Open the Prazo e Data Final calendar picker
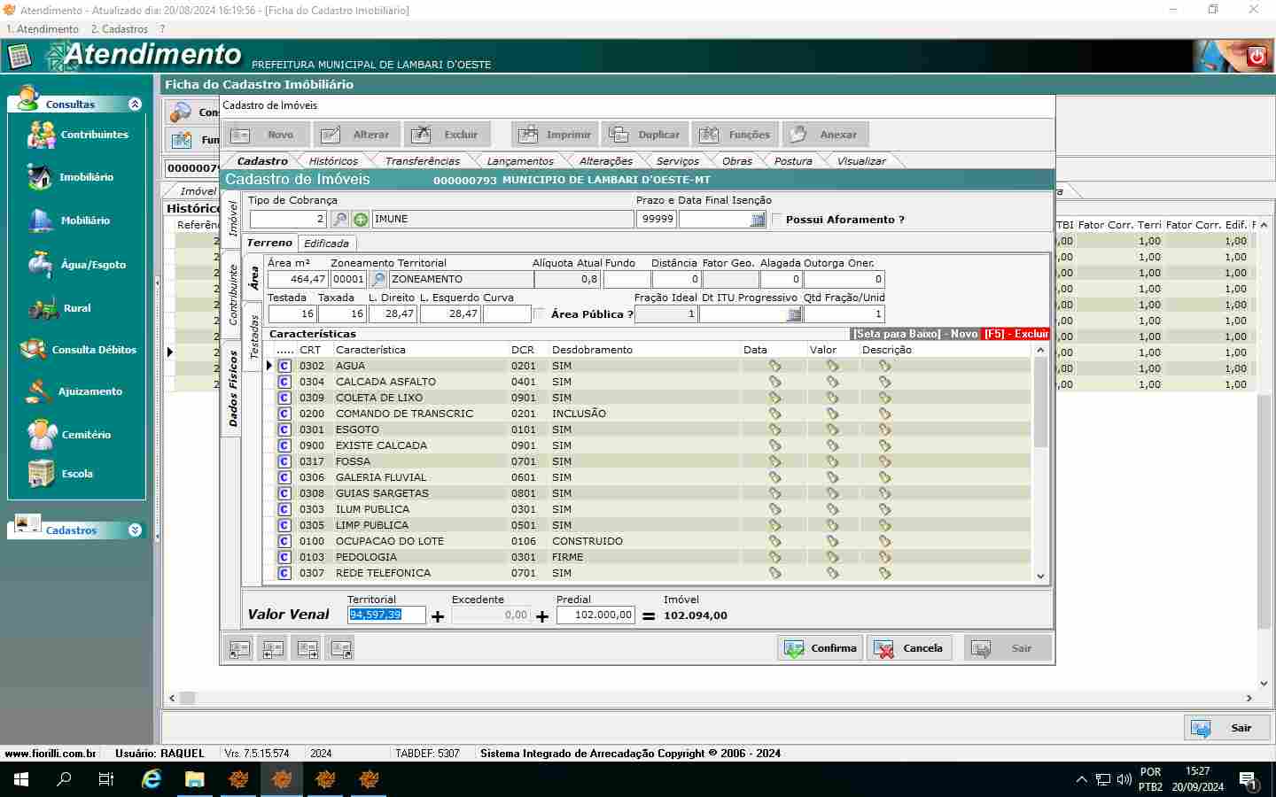The height and width of the screenshot is (797, 1276). [x=758, y=220]
